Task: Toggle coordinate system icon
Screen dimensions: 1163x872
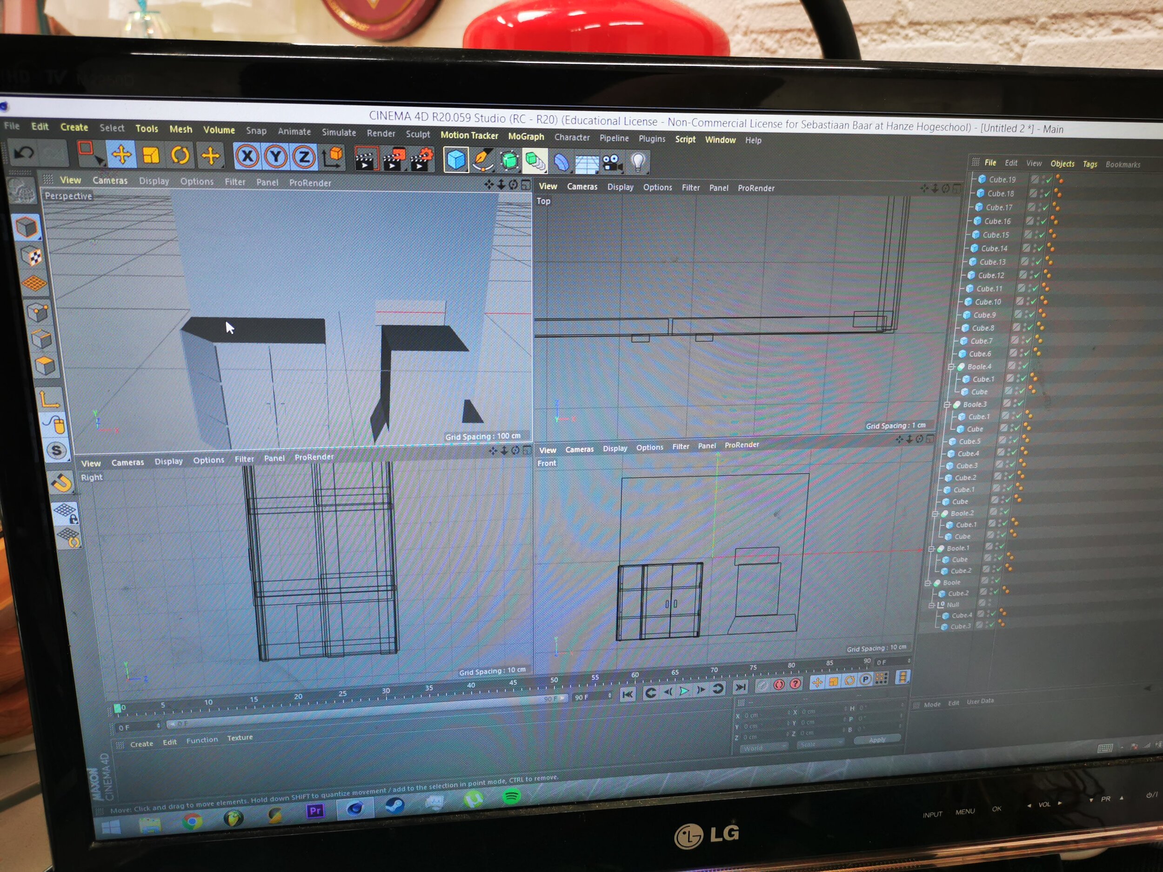Action: 333,158
